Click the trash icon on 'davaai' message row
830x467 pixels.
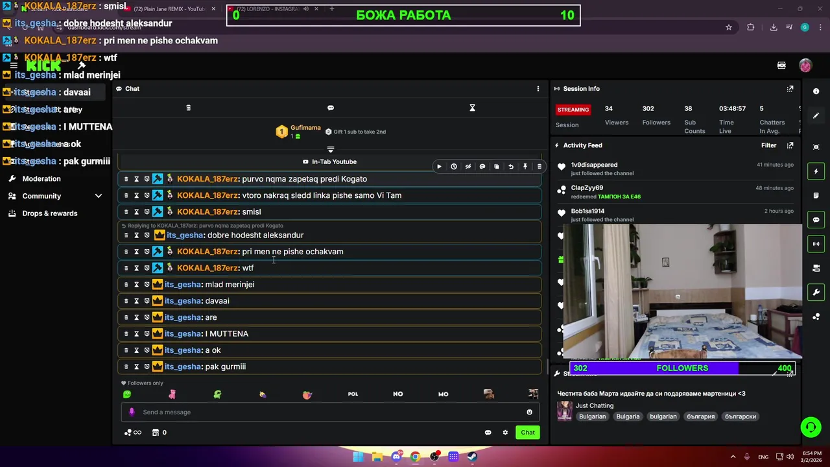coord(126,301)
